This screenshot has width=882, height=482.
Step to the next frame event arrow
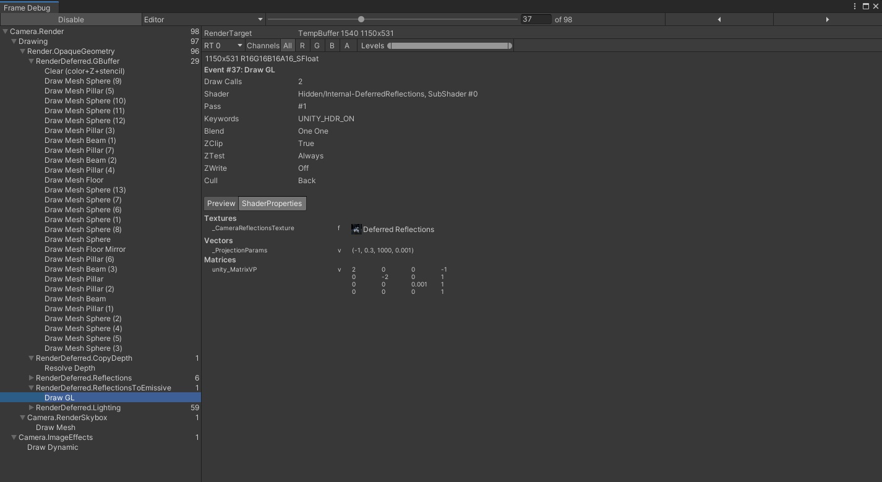(x=827, y=19)
